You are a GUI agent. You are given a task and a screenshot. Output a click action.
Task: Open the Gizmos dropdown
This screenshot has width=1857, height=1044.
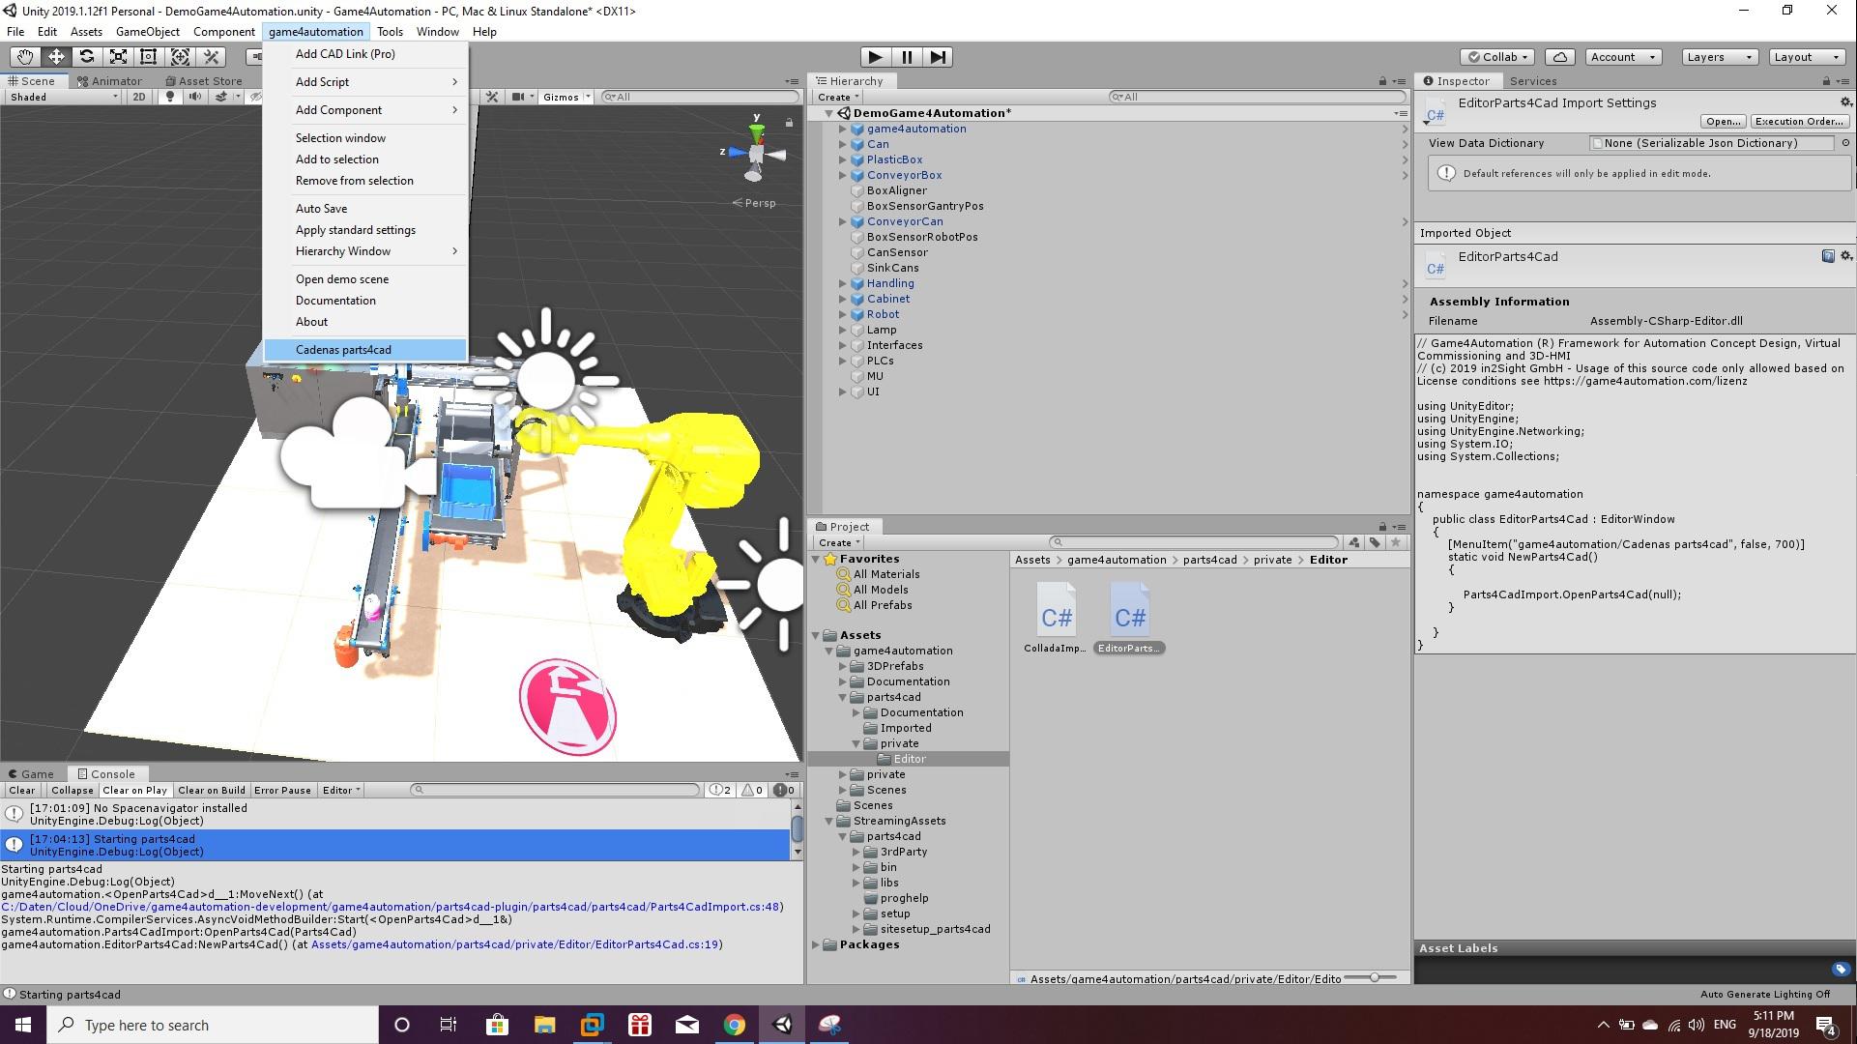click(566, 97)
